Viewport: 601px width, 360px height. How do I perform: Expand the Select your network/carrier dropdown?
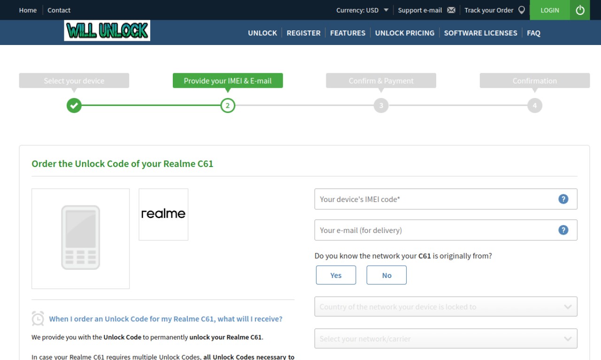[x=446, y=338]
